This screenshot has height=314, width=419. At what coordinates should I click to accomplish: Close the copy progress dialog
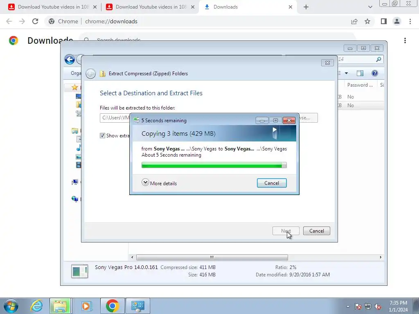point(289,121)
